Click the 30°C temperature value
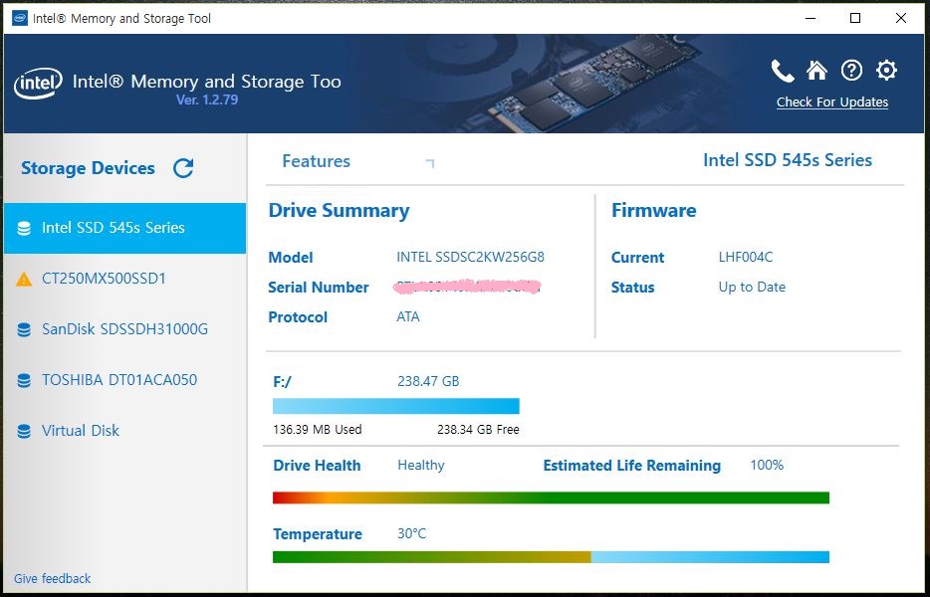The height and width of the screenshot is (597, 930). click(411, 533)
